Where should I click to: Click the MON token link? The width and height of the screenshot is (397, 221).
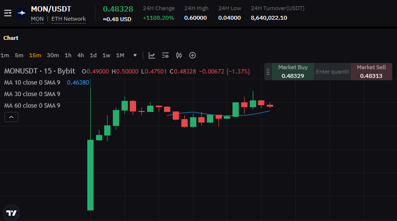(x=37, y=19)
